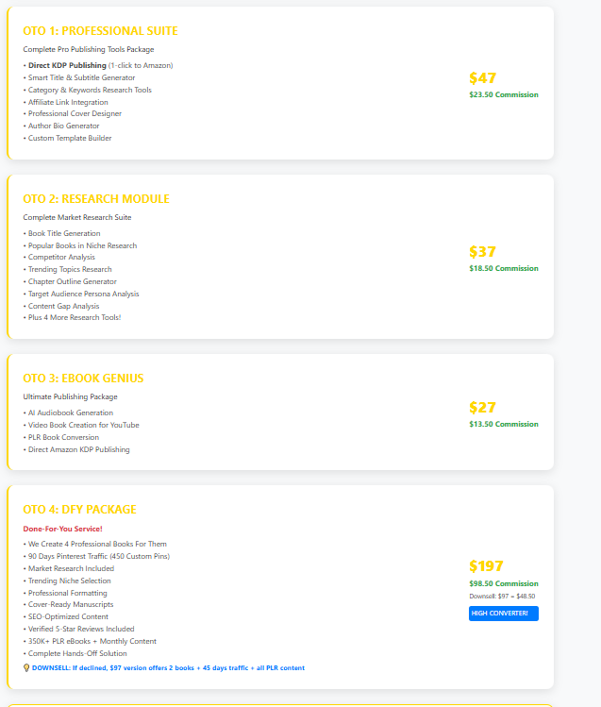Viewport: 601px width, 707px height.
Task: Click the $23.50 Commission label
Action: point(503,94)
